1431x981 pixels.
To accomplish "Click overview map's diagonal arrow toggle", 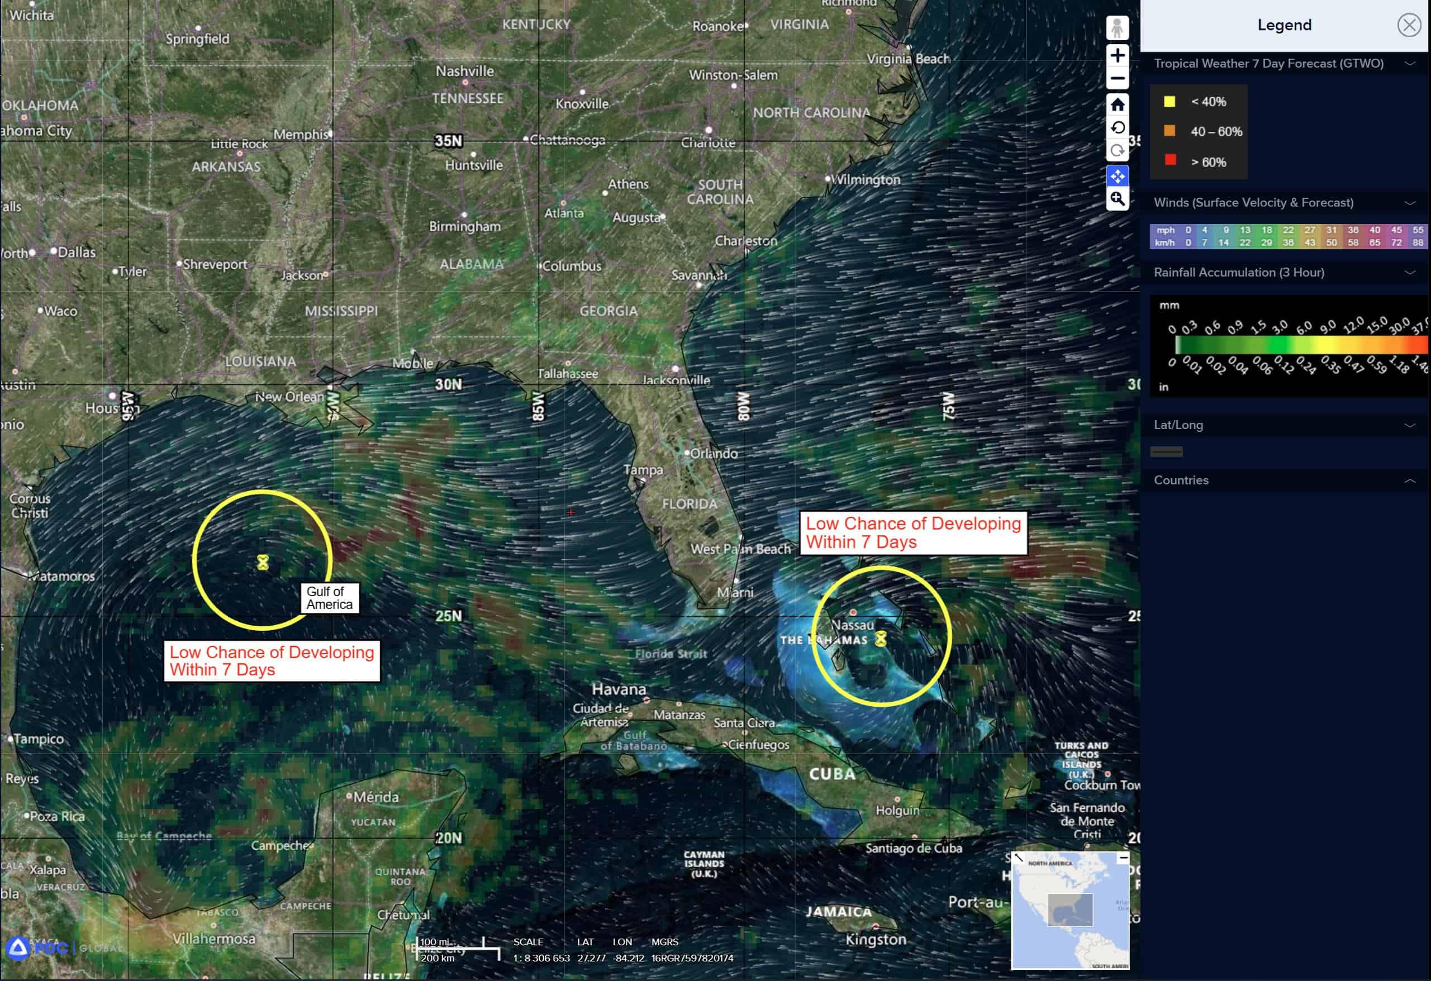I will click(1019, 858).
